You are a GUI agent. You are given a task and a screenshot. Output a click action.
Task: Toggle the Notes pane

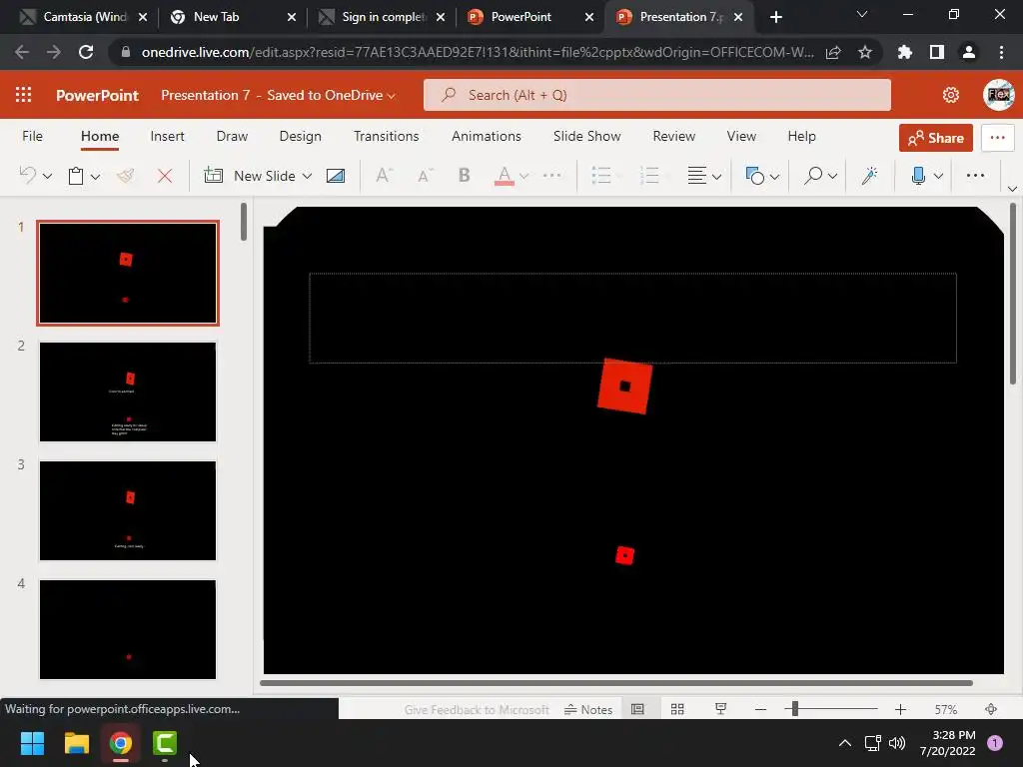(x=587, y=710)
